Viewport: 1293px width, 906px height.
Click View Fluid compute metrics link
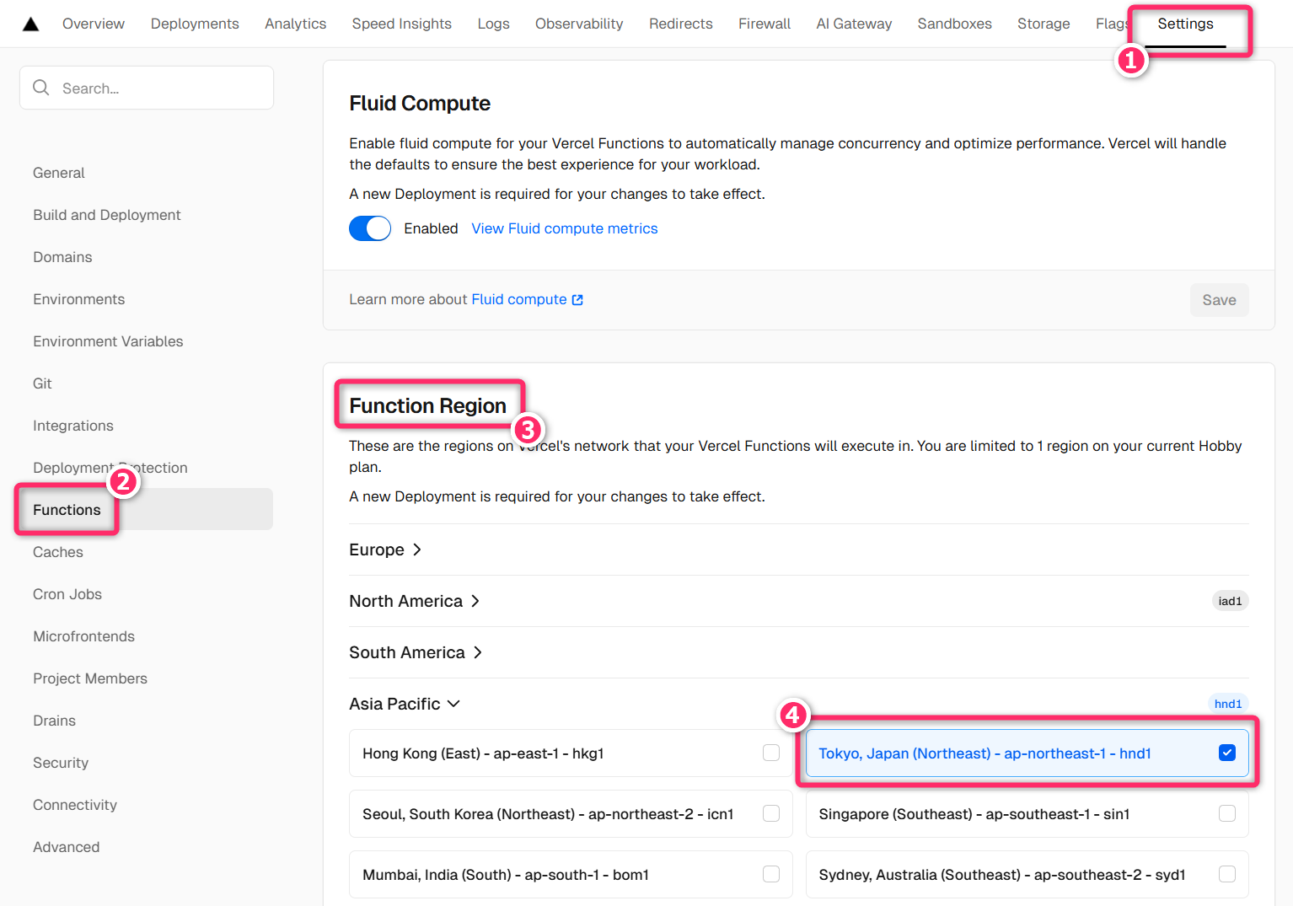(x=564, y=228)
